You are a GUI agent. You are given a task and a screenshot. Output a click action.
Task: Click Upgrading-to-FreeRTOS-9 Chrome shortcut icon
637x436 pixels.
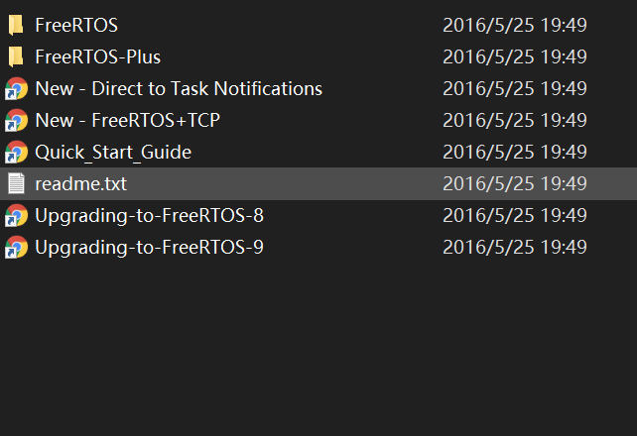[x=16, y=247]
